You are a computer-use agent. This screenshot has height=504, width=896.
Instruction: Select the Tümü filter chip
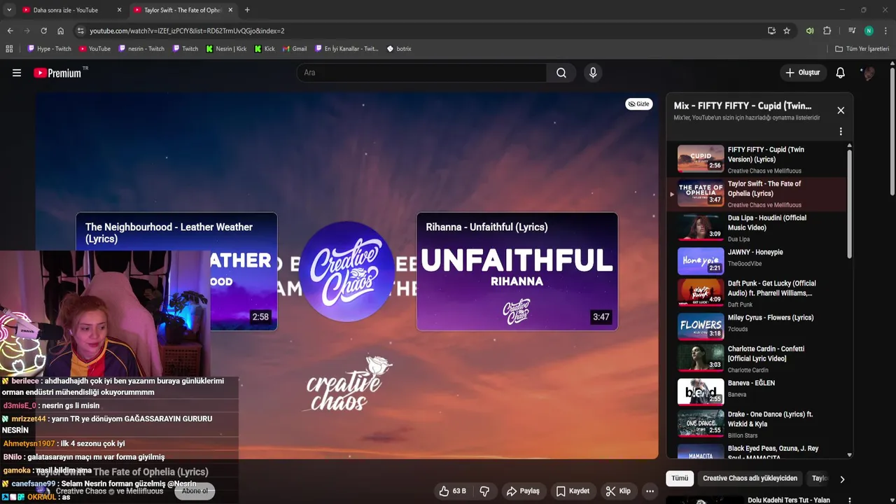point(680,479)
